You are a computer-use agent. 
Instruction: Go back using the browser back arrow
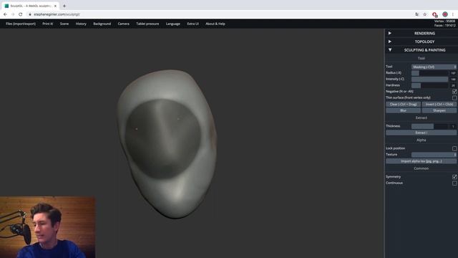(x=5, y=14)
